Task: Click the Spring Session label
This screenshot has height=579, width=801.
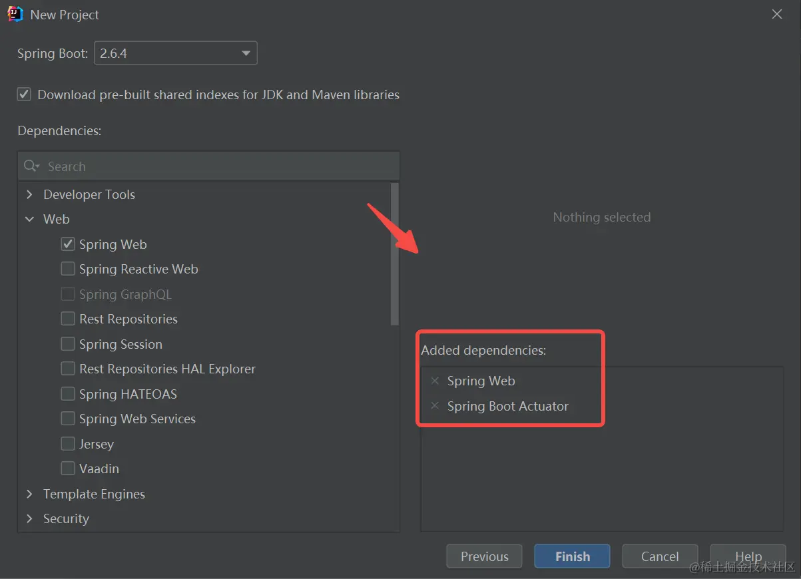Action: [x=121, y=344]
